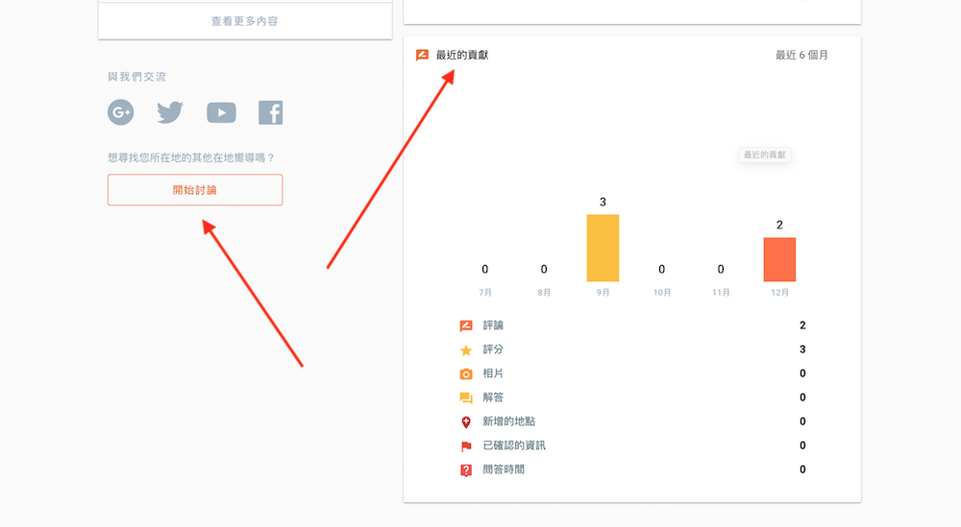The width and height of the screenshot is (961, 527).
Task: Click the red flag 已確認的資訊 icon
Action: click(x=466, y=446)
